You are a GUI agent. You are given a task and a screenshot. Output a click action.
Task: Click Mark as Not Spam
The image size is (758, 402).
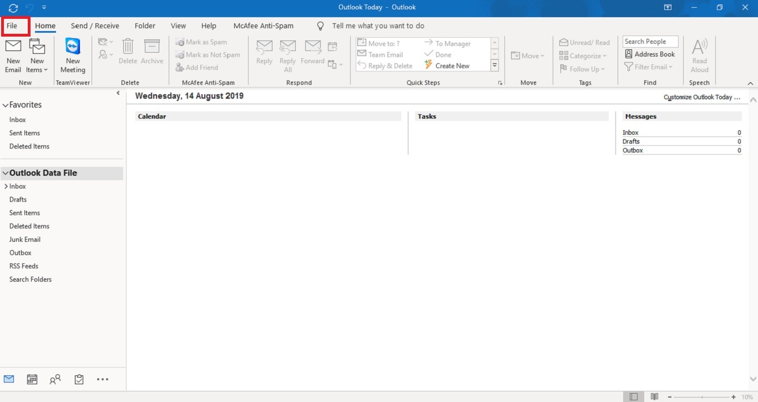tap(208, 55)
